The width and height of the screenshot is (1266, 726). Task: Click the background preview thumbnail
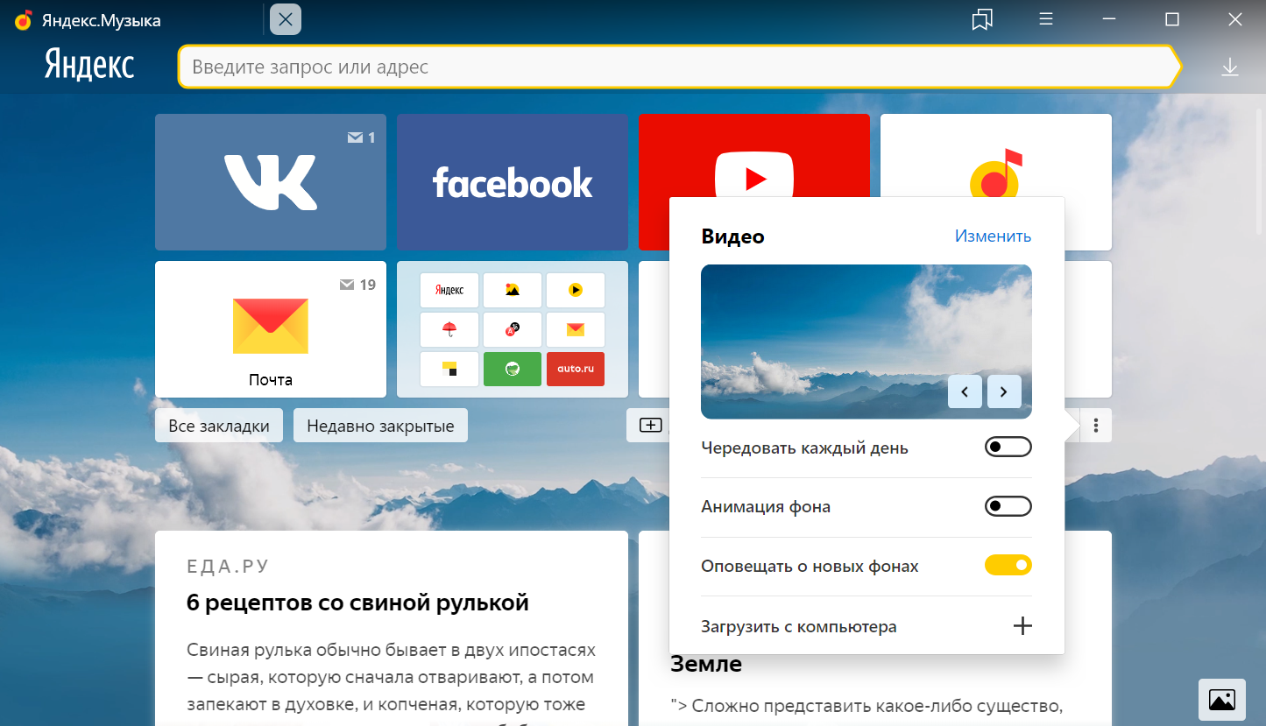tap(866, 342)
